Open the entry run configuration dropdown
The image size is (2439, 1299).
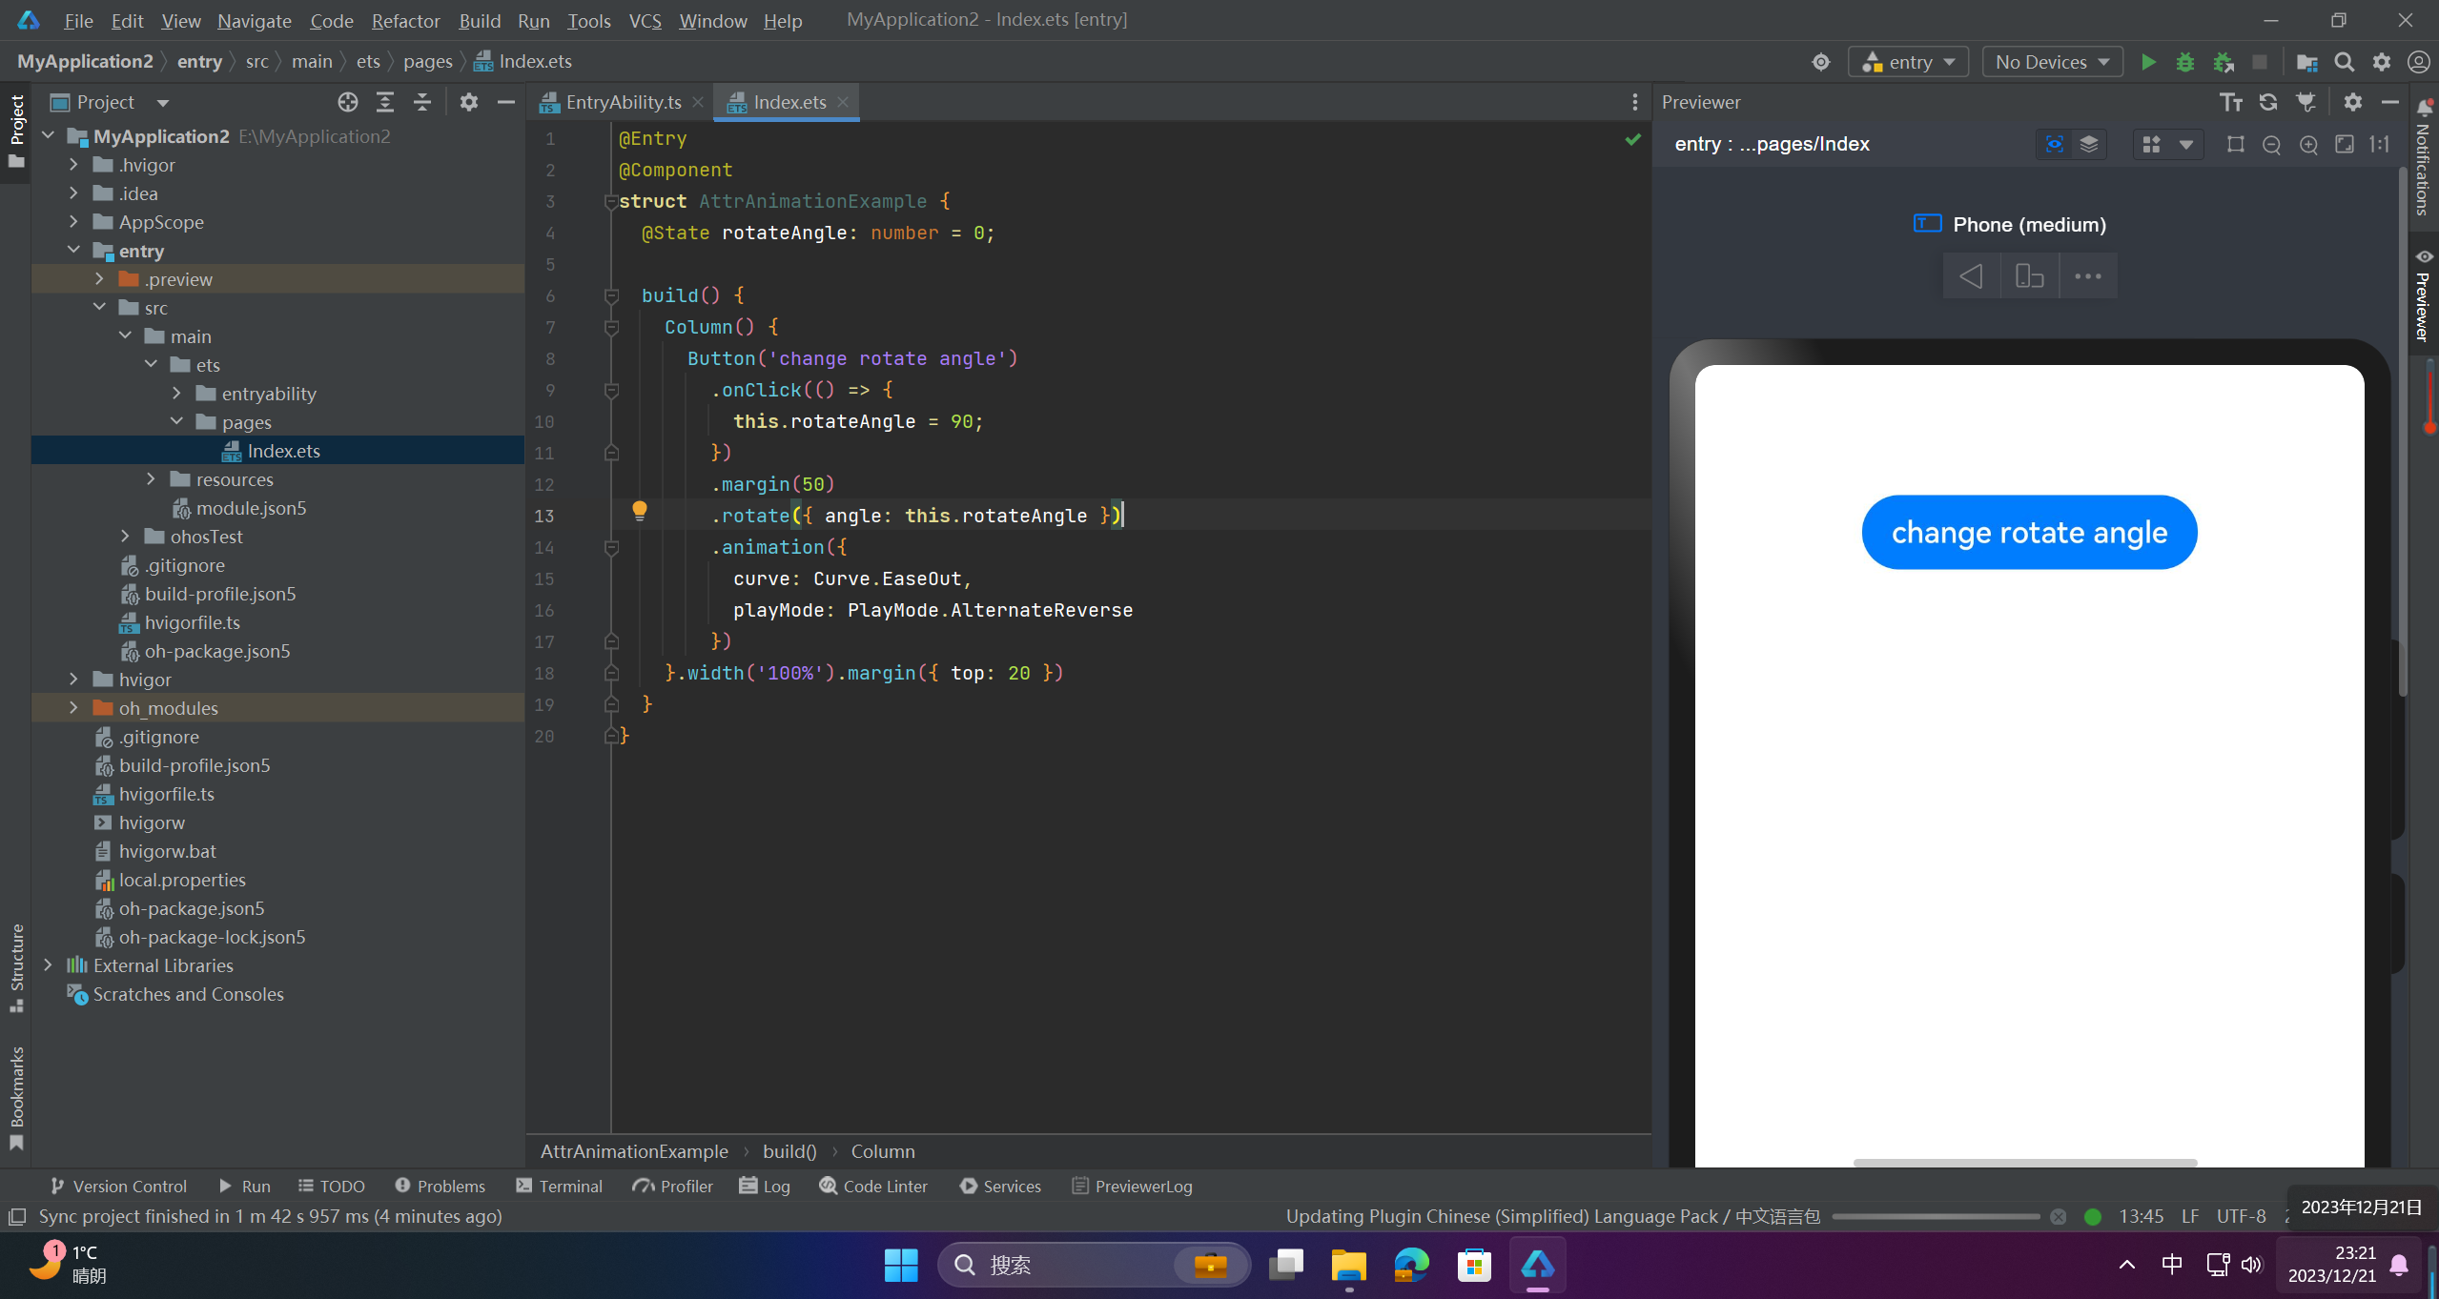(x=1908, y=62)
